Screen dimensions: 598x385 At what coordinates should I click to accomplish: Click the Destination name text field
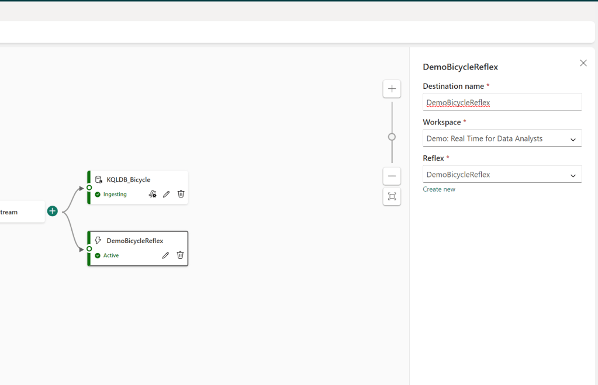(x=502, y=102)
